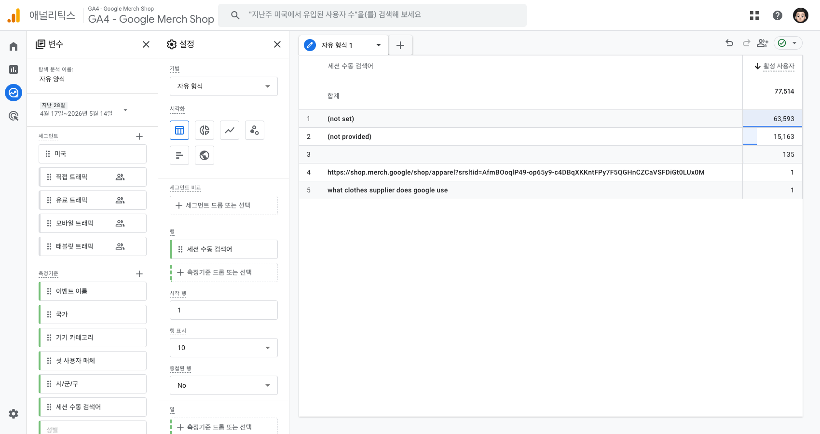Image resolution: width=820 pixels, height=434 pixels.
Task: Click the column dimension drop zone
Action: 224,427
